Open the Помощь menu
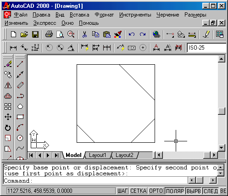This screenshot has width=228, height=196. click(x=89, y=23)
